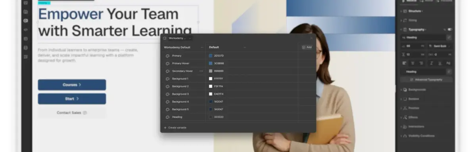Click the 3C6B9B color swatch for Primary Hover
The height and width of the screenshot is (152, 476).
coord(211,63)
